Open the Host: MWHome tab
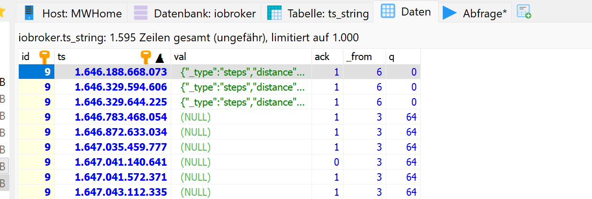Viewport: 592px width, 199px height. (x=83, y=14)
